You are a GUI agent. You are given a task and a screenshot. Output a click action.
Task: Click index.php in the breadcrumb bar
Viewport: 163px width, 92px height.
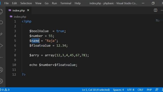(x=20, y=17)
